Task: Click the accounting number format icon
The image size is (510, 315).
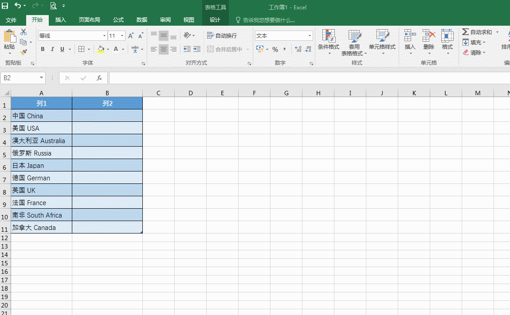Action: tap(260, 49)
